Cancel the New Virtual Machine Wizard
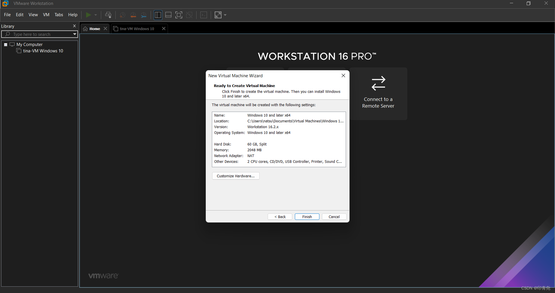 (x=334, y=217)
